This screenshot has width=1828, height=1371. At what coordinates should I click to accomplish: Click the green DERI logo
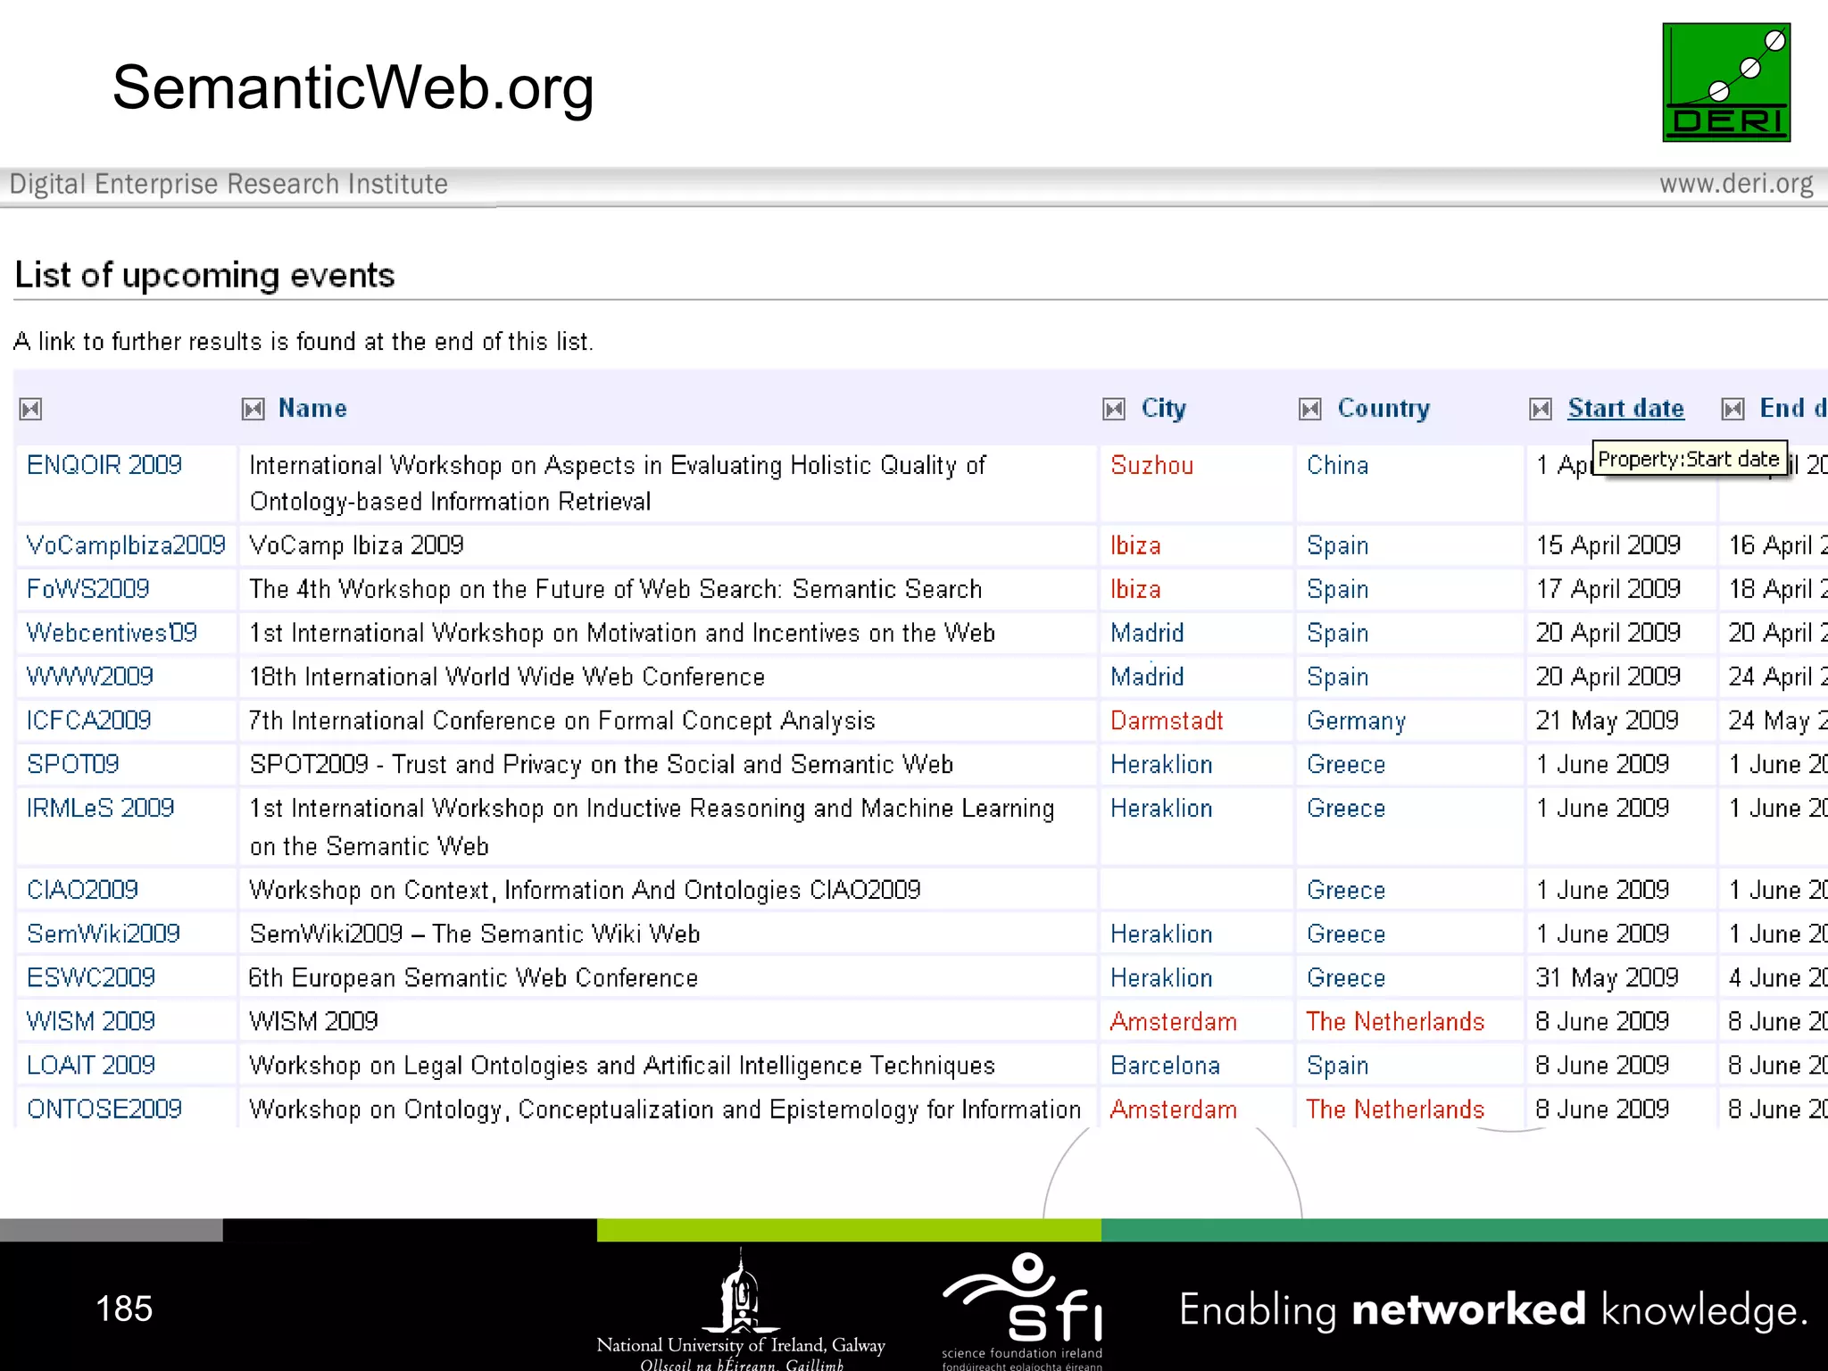click(x=1726, y=82)
